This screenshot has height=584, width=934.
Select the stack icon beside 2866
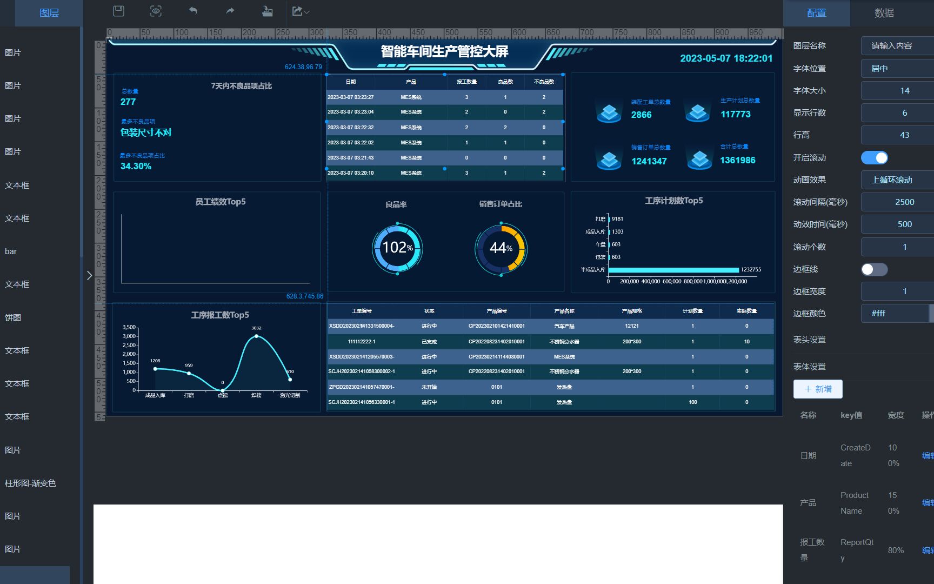click(x=609, y=112)
